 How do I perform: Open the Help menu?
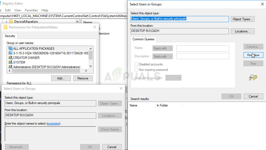tap(45, 10)
